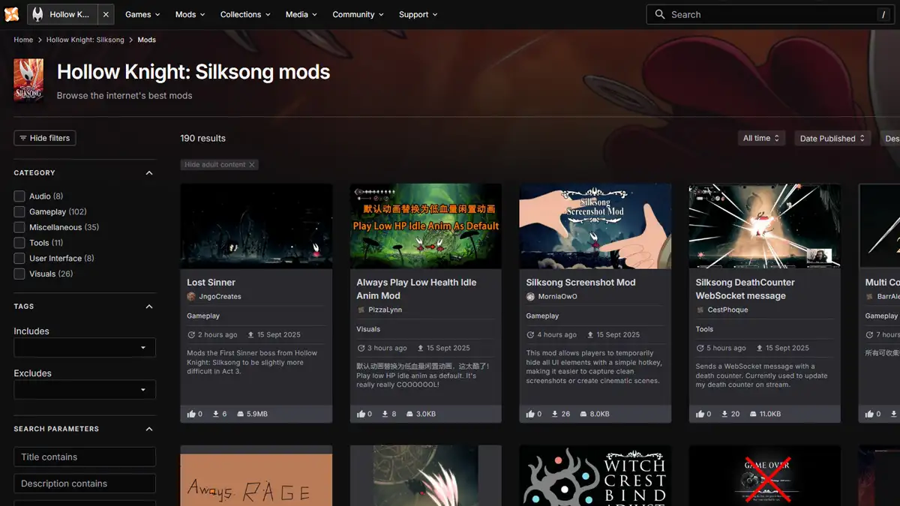Click download icon on Silksong Screenshot Mod card

556,414
